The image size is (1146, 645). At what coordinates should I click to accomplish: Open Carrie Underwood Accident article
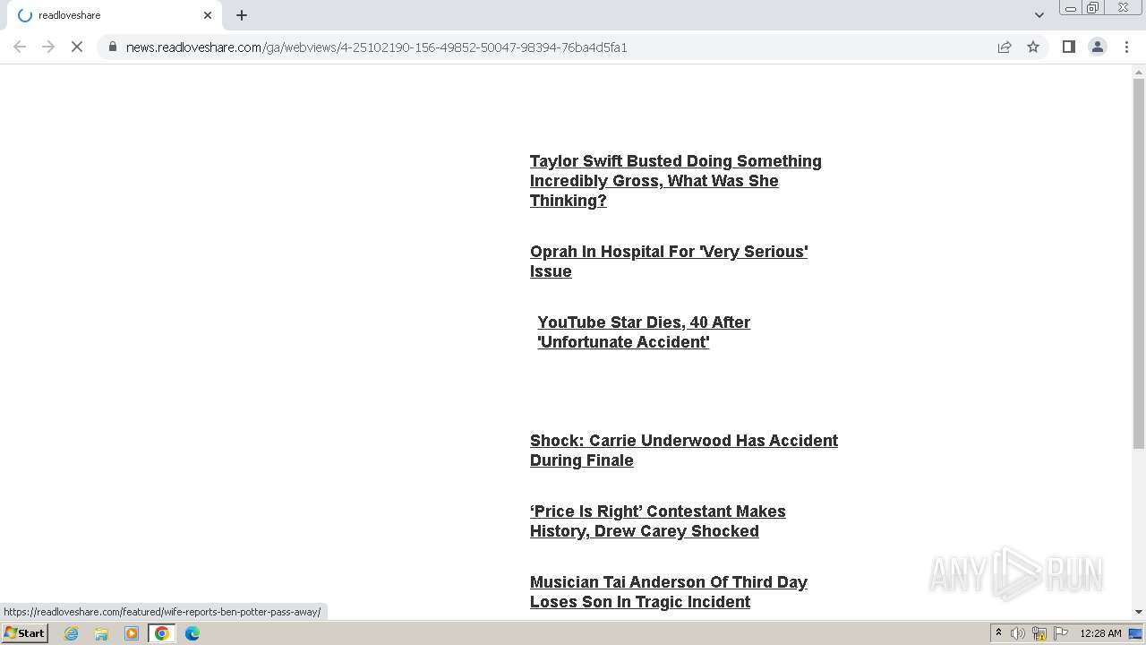click(684, 451)
